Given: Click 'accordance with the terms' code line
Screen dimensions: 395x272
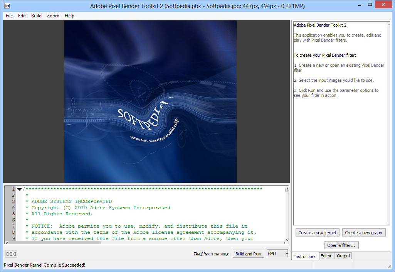Looking at the screenshot, I should pyautogui.click(x=144, y=232).
